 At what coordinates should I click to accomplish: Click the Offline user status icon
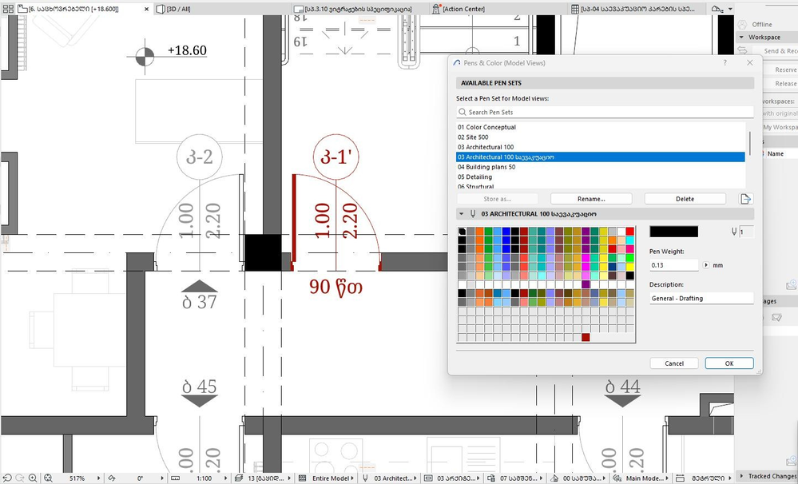pos(743,25)
